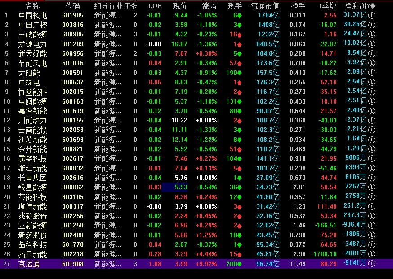Image resolution: width=393 pixels, height=279 pixels.
Task: Click info icon in 银星能源 row
Action: [x=372, y=187]
